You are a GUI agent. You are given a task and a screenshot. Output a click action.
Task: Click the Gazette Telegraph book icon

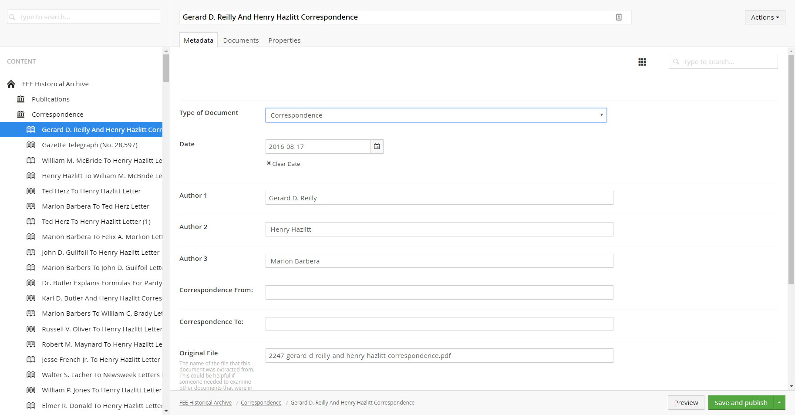tap(31, 145)
